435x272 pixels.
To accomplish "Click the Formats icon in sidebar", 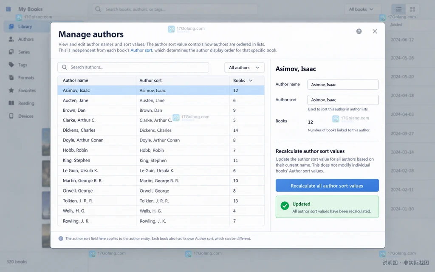I will pos(11,77).
